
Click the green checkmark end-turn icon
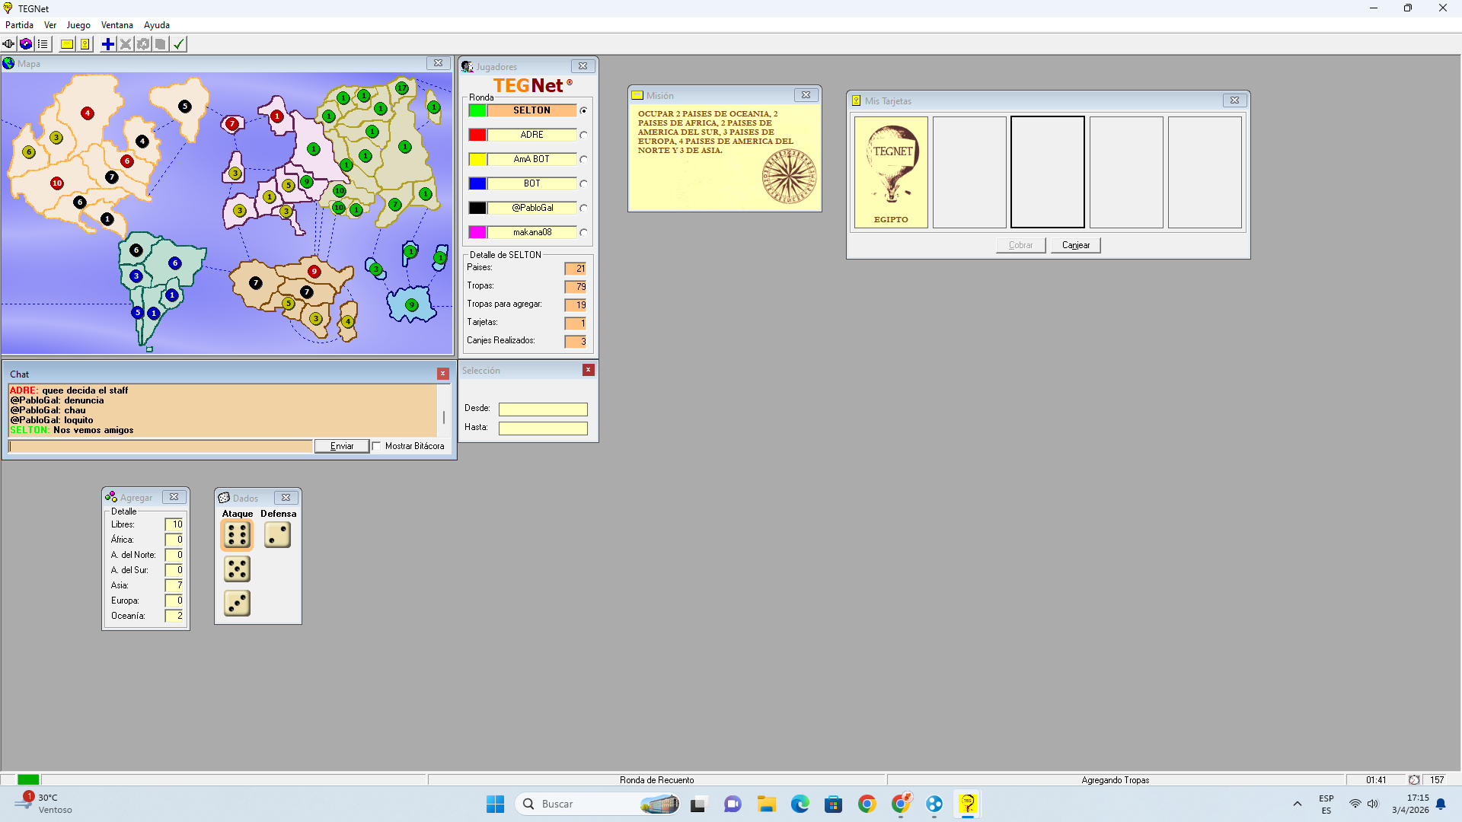coord(179,44)
